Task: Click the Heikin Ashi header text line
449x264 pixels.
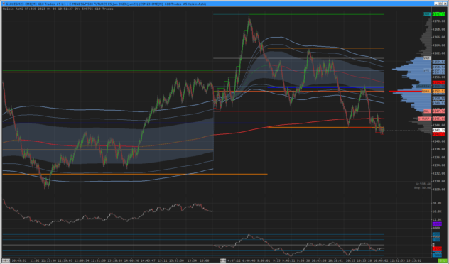Action: [x=58, y=9]
